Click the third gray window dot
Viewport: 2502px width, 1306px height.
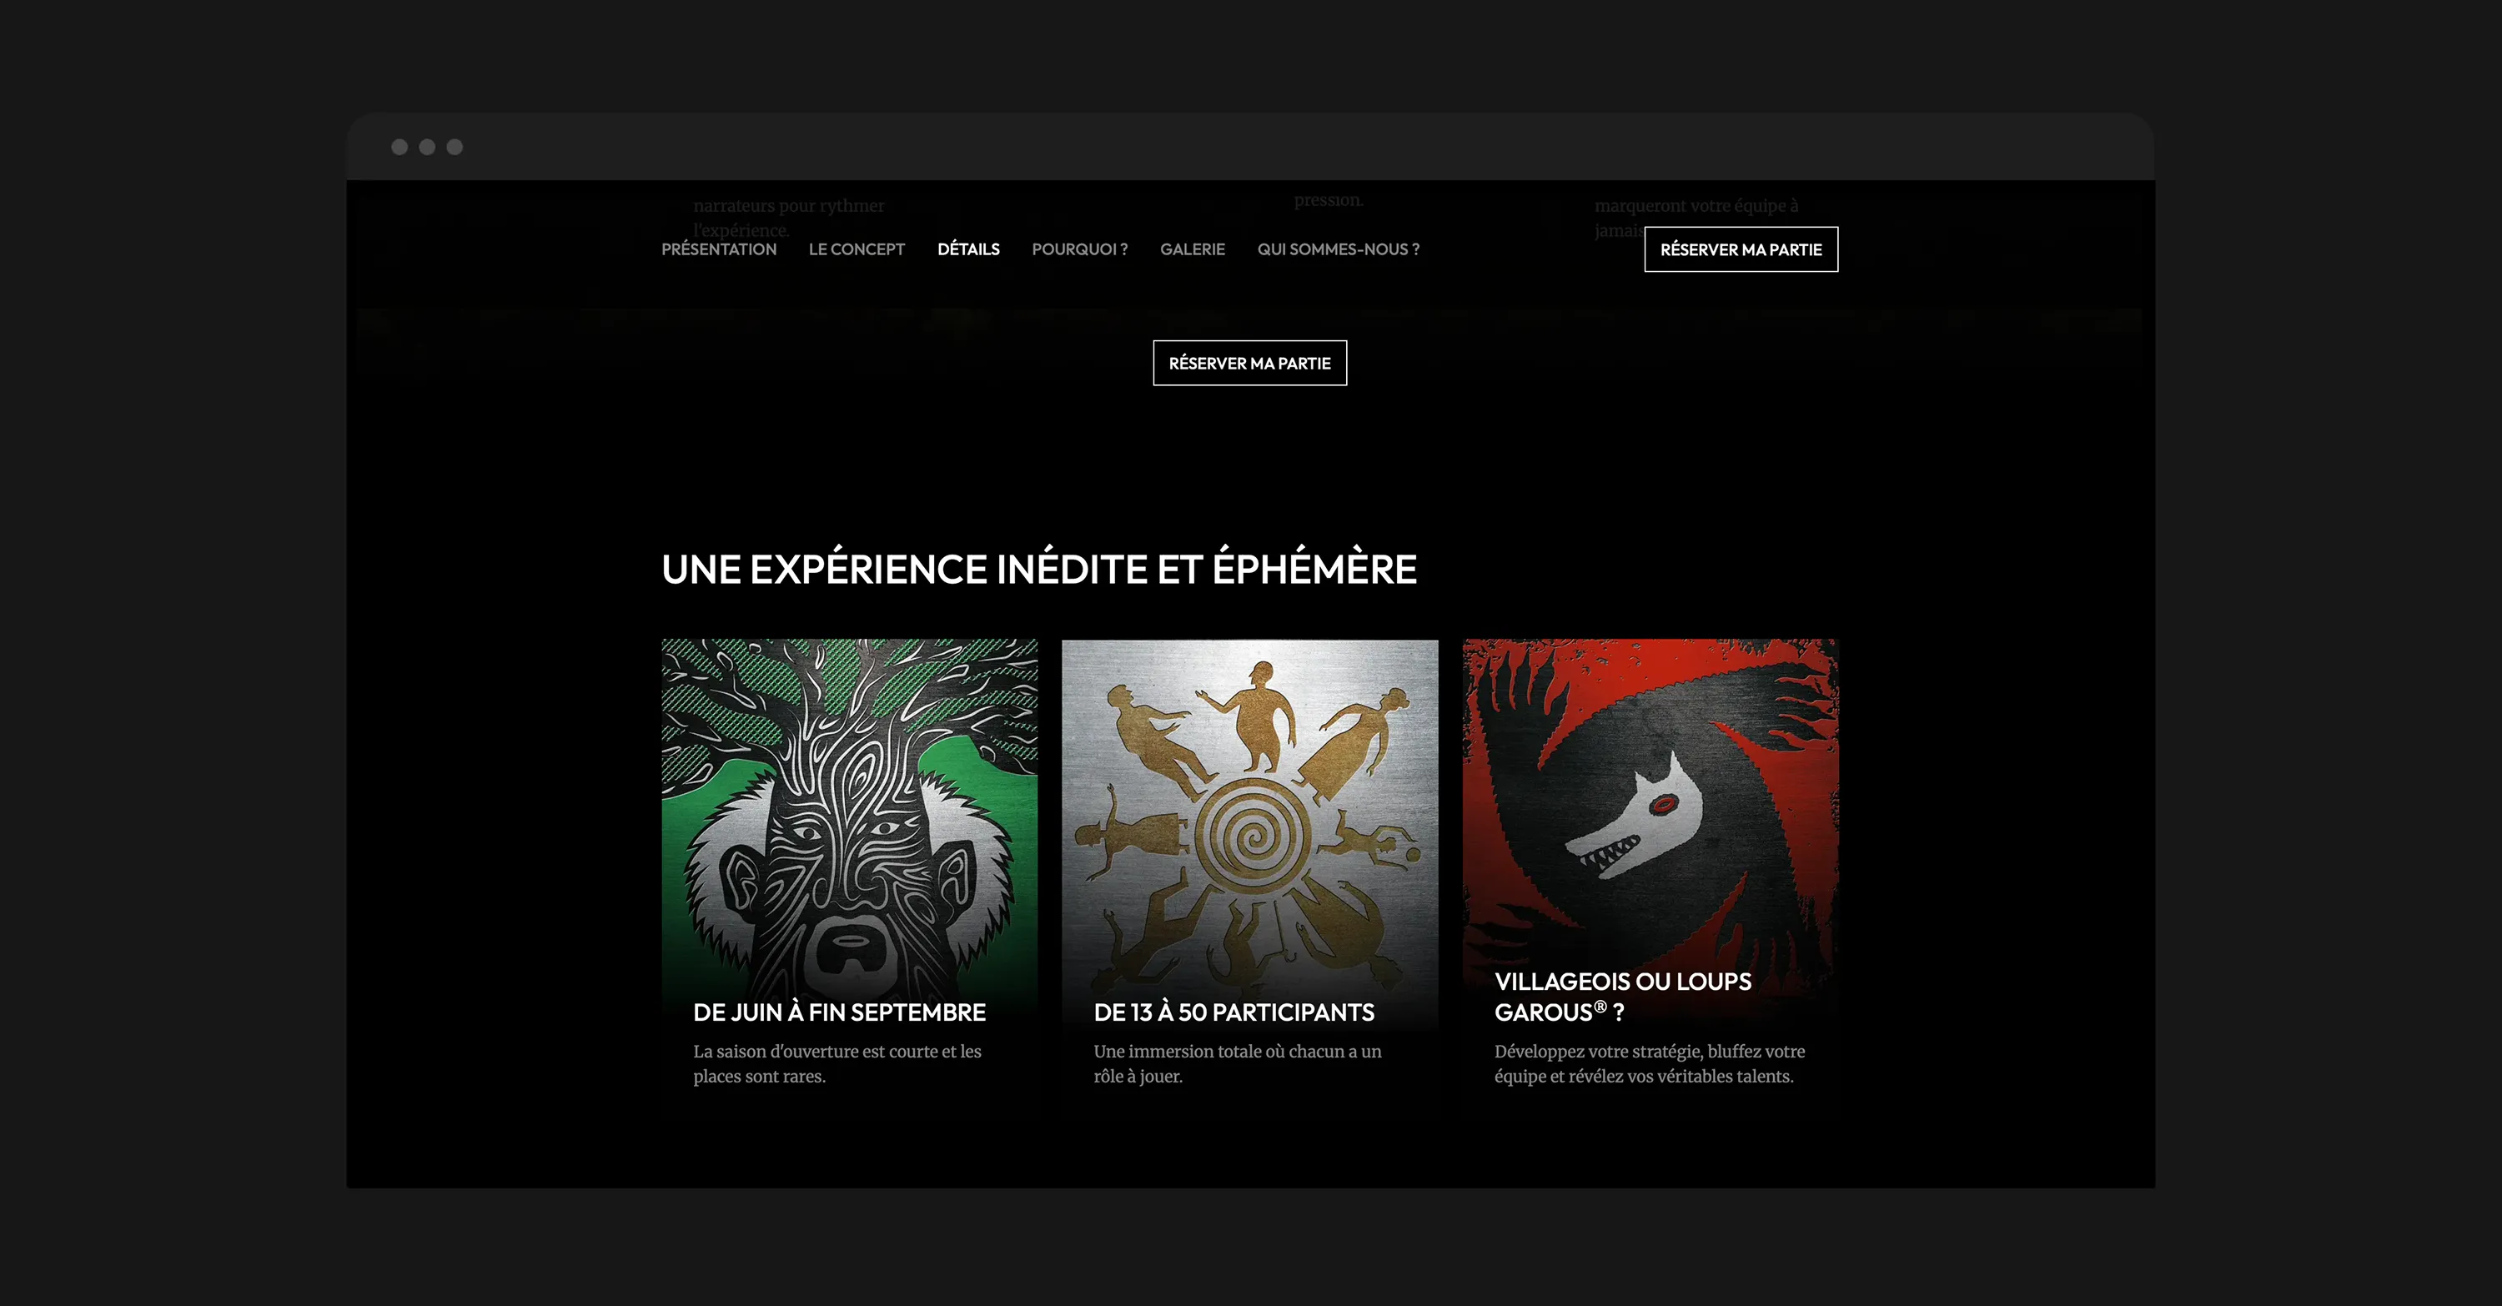[455, 147]
